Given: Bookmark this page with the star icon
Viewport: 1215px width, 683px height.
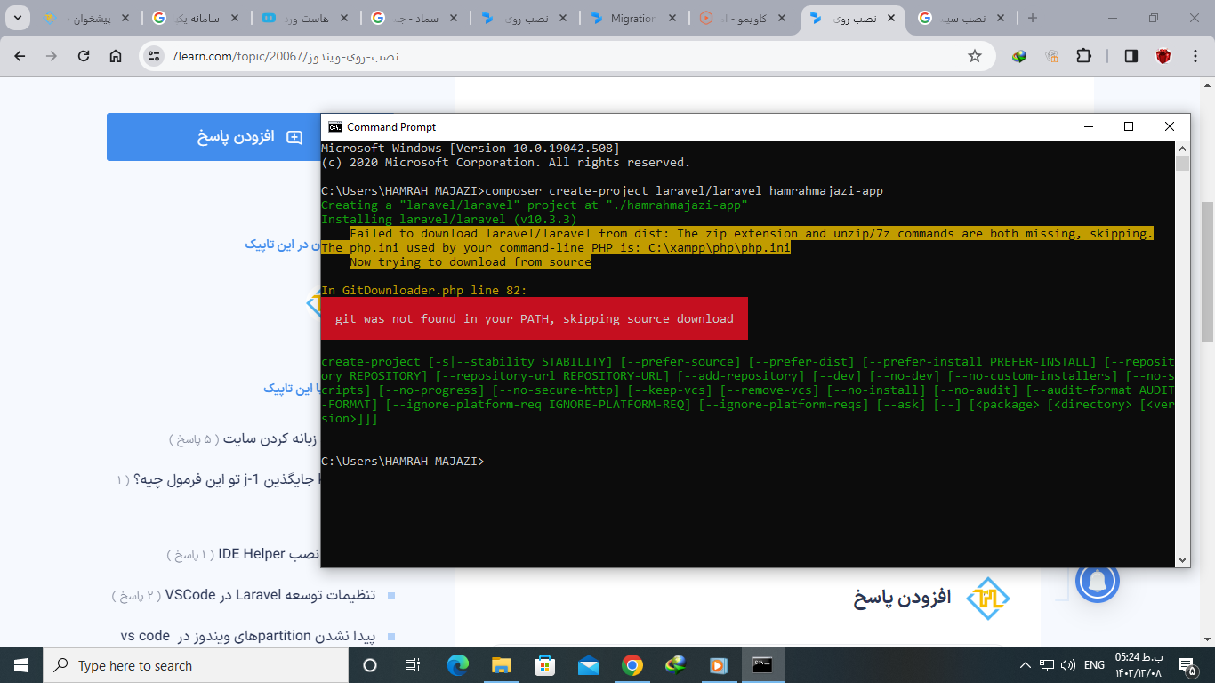Looking at the screenshot, I should pos(975,56).
